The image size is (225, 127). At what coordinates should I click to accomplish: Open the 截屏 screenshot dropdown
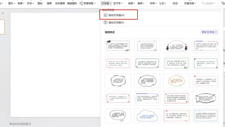[x=21, y=3]
